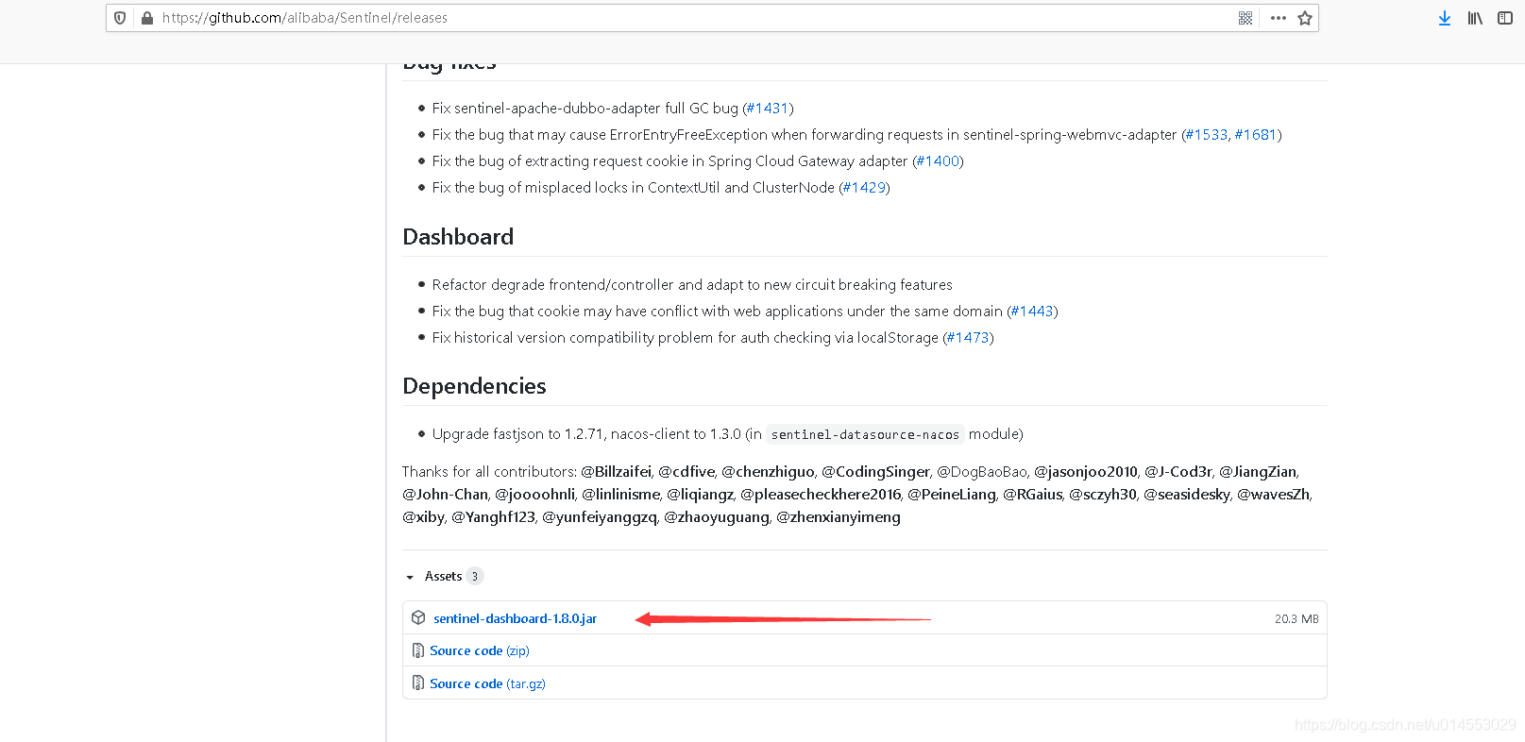Screen dimensions: 1525x742
Task: Open contributor @Yanghf123 profile
Action: click(493, 517)
